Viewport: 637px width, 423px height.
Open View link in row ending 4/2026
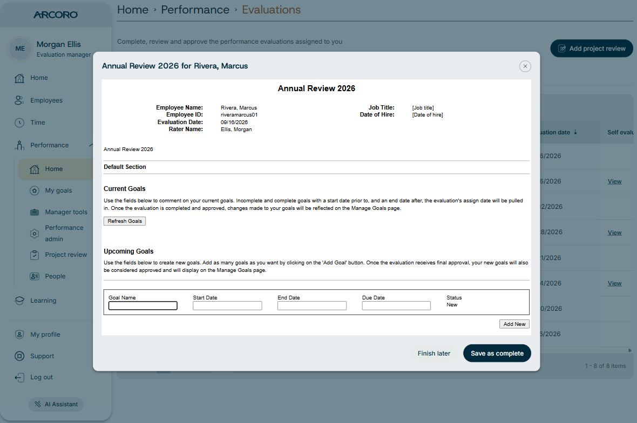pyautogui.click(x=615, y=283)
